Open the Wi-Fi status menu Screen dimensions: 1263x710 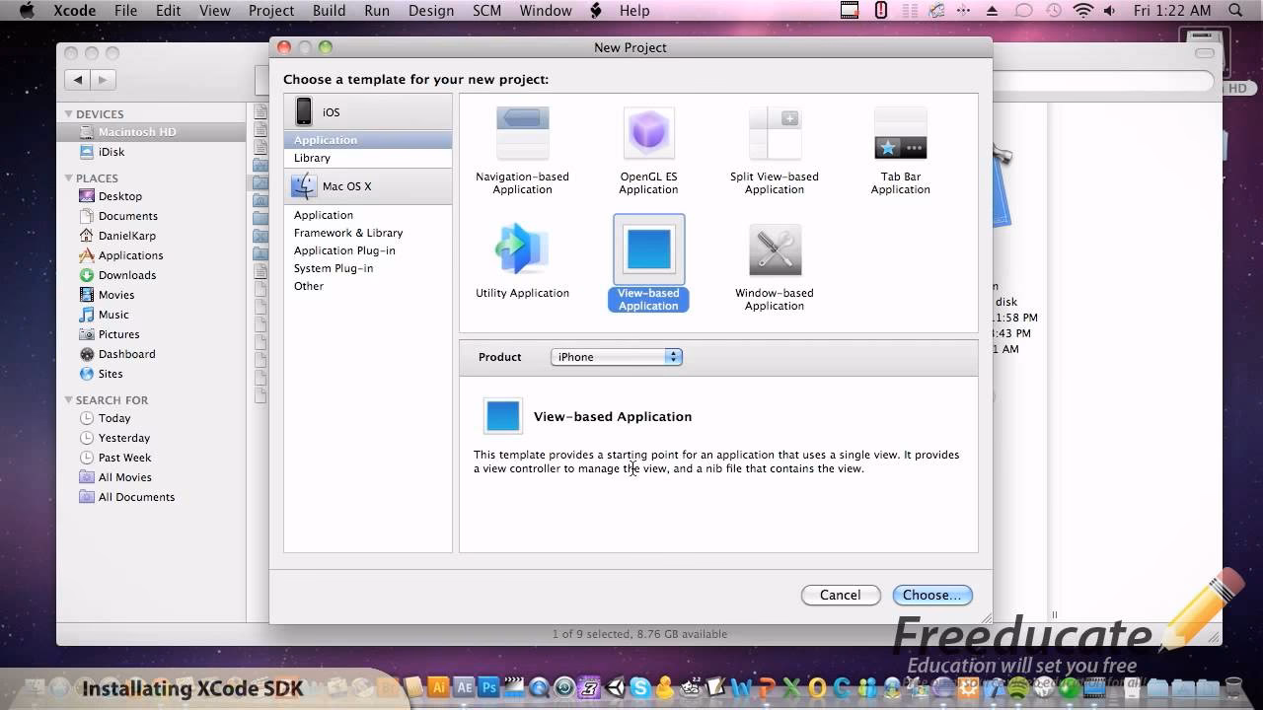[1083, 11]
